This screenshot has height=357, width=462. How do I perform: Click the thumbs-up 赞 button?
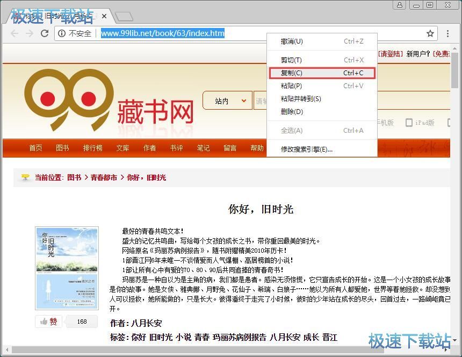pos(49,322)
